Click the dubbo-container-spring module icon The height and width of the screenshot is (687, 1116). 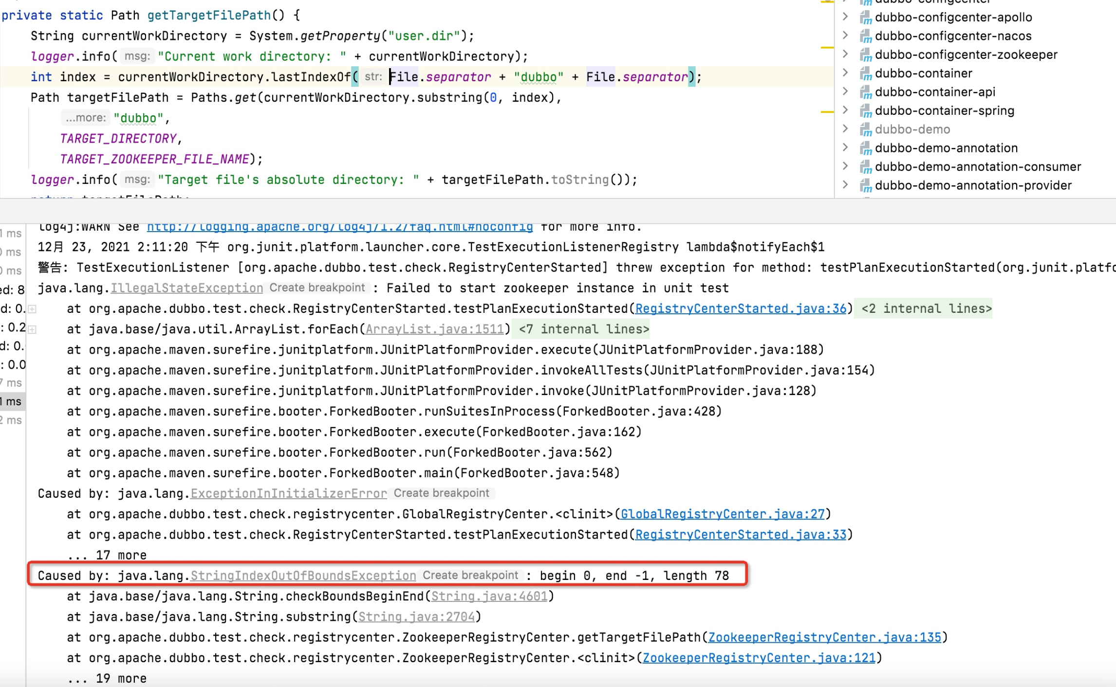click(x=865, y=111)
